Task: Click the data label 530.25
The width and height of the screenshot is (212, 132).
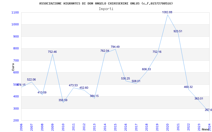Action: click(125, 78)
